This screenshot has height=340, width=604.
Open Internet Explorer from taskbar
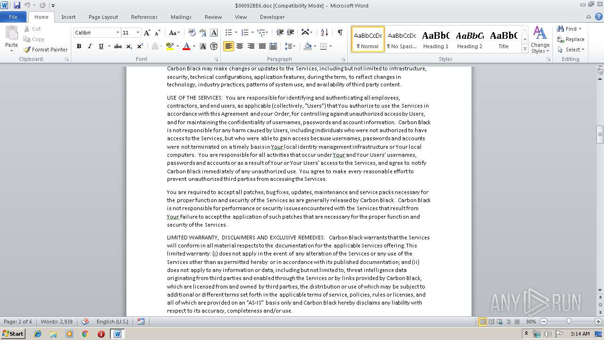tap(38, 333)
